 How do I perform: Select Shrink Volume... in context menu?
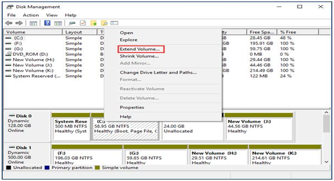click(x=139, y=56)
